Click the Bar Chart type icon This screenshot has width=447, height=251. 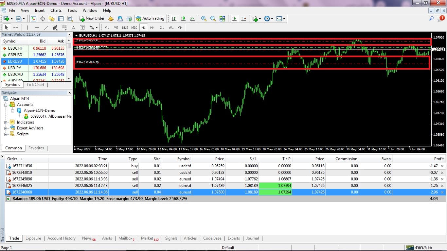[x=174, y=19]
